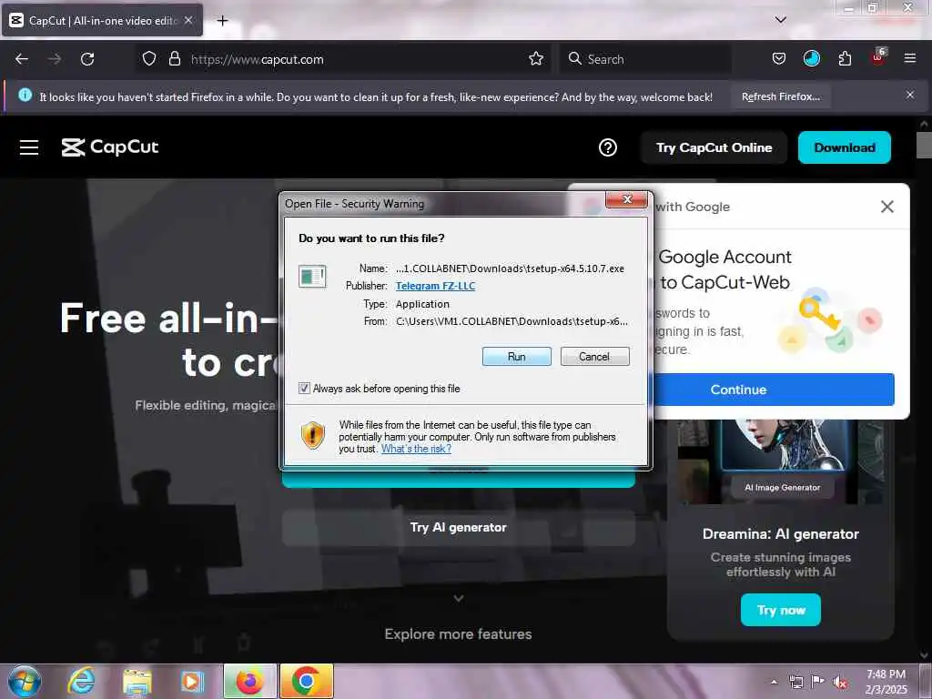Open the What's the risk link
Screen dimensions: 932x699
tap(416, 449)
